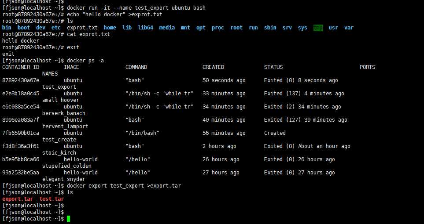Viewport: 424px width, 224px height.
Task: Click the media directory entry
Action: (167, 28)
